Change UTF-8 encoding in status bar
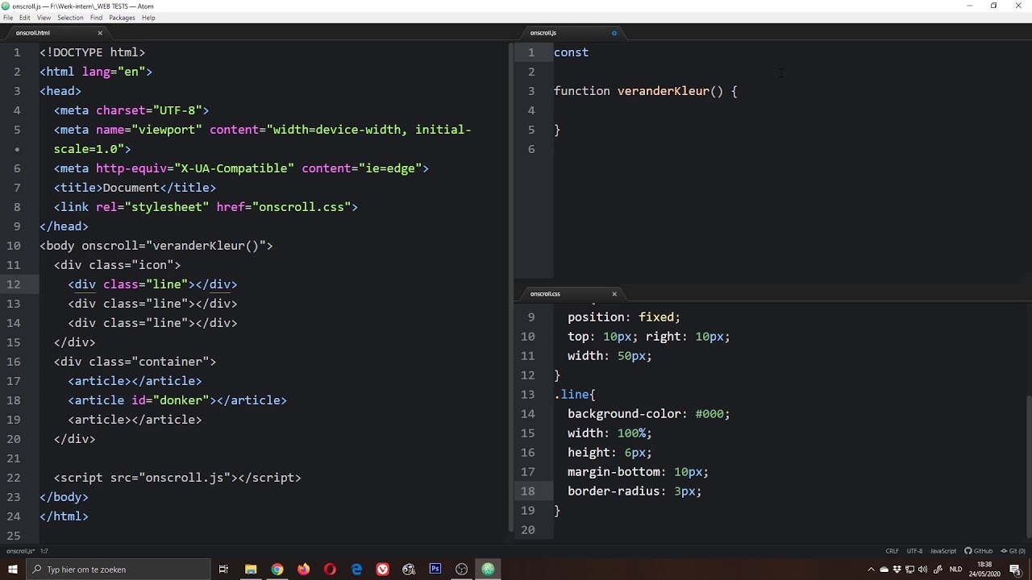Screen dimensions: 1032x580 click(x=914, y=551)
